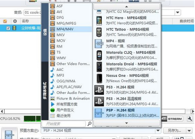
Task: Click the ATI Stream acceleration button
Action: pos(172,119)
